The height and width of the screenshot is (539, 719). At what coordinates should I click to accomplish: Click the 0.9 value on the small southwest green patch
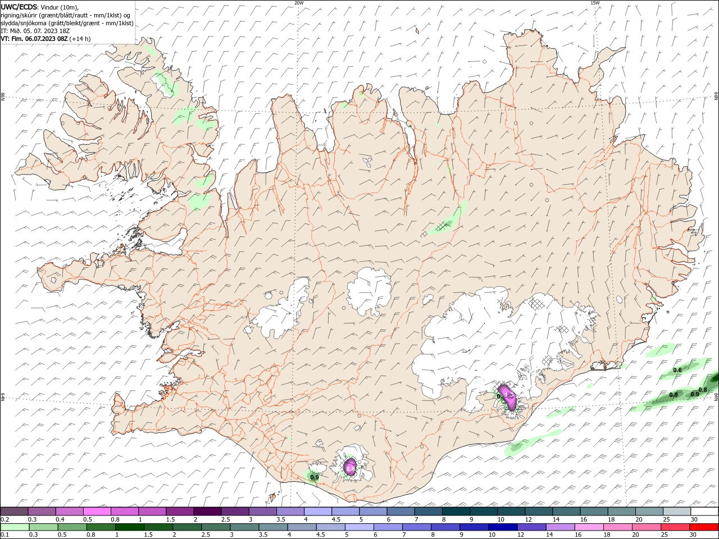314,477
